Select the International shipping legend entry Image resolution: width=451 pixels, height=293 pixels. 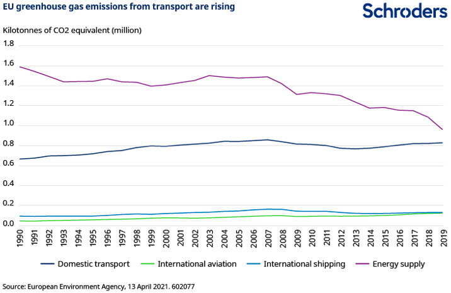point(296,264)
